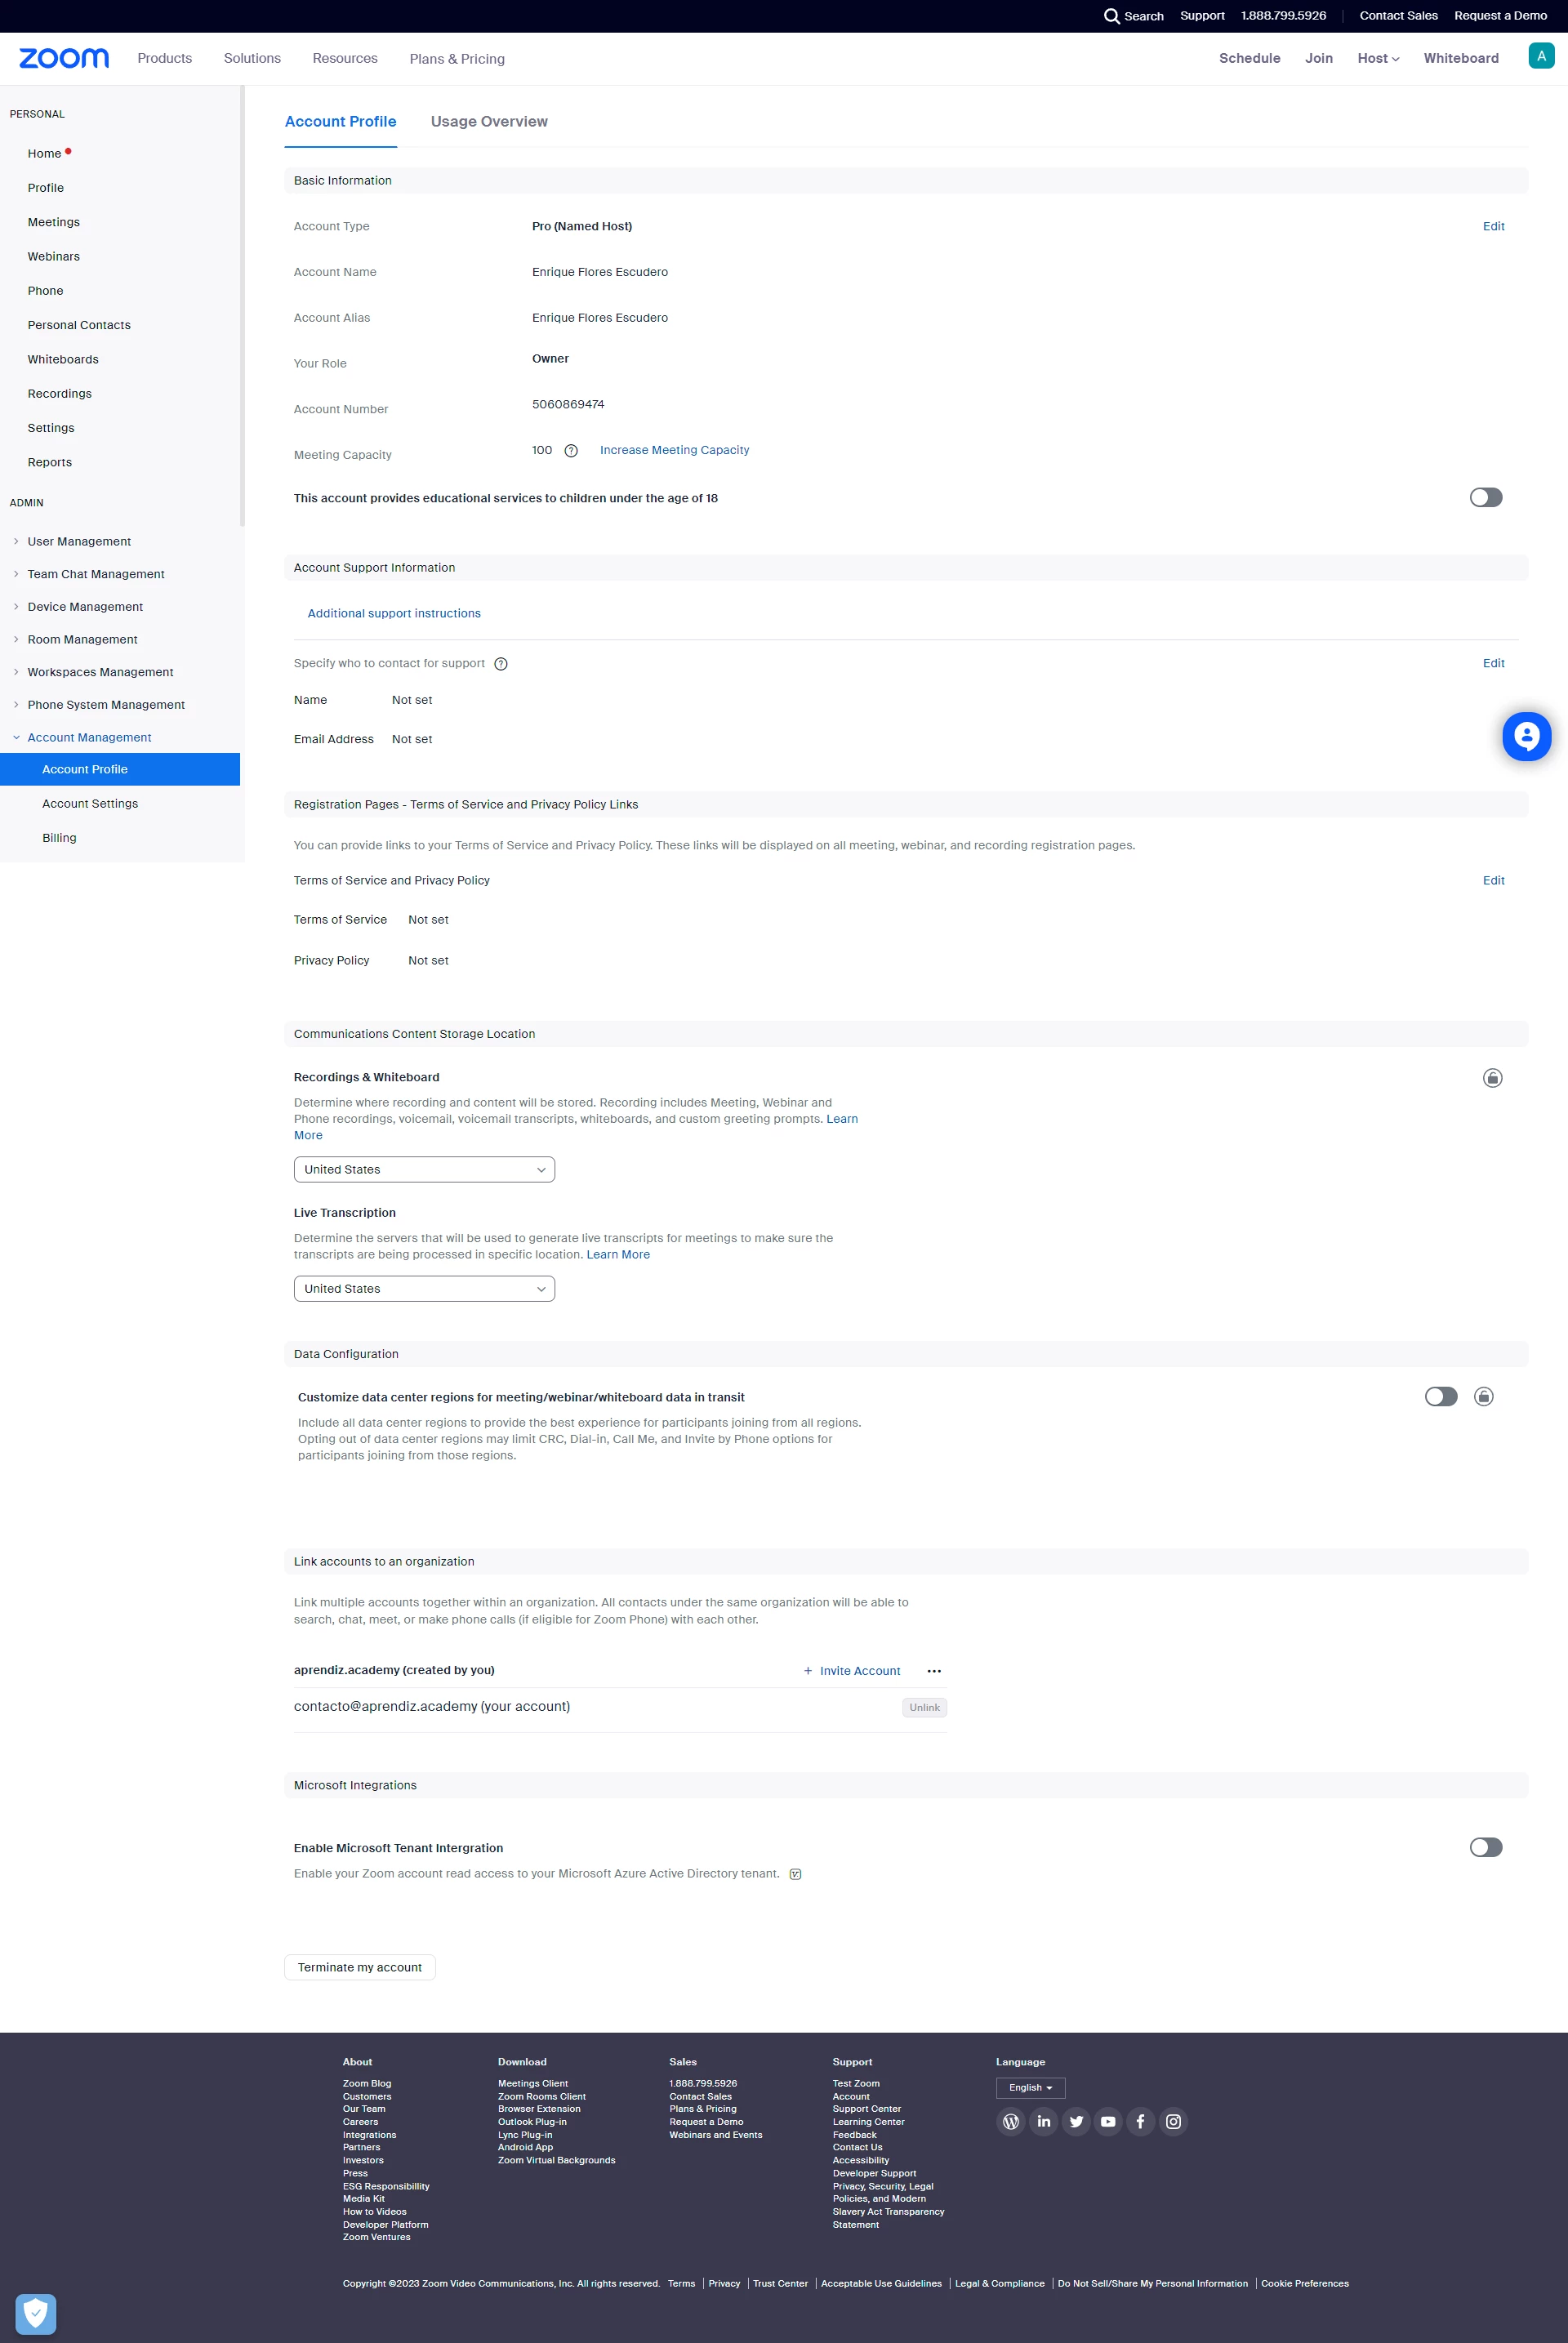Open three-dot menu for aprendiz.academy organization
Viewport: 1568px width, 2343px height.
[933, 1671]
